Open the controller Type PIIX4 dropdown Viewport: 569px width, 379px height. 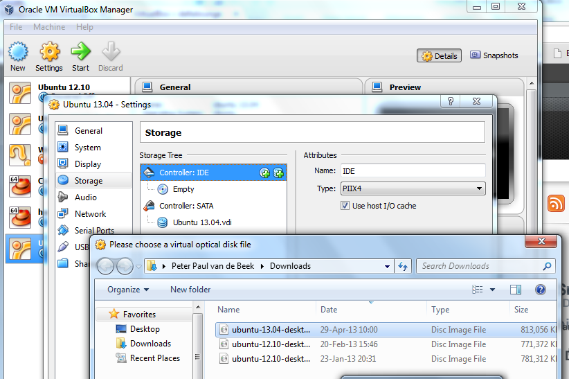point(413,188)
